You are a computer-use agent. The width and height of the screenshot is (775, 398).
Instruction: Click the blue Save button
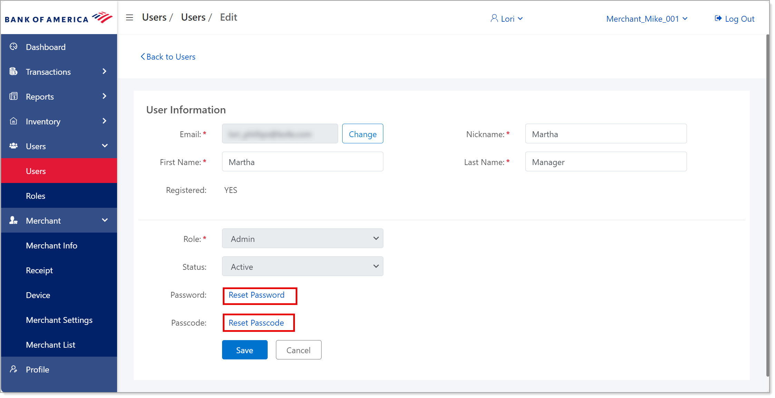pyautogui.click(x=245, y=350)
